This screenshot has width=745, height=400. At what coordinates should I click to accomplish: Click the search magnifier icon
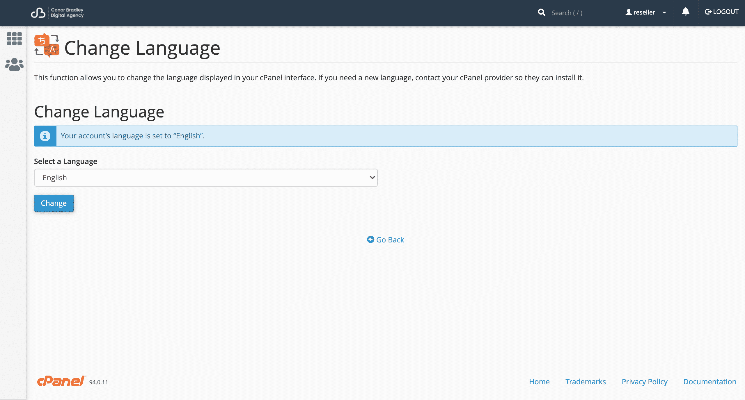(541, 12)
